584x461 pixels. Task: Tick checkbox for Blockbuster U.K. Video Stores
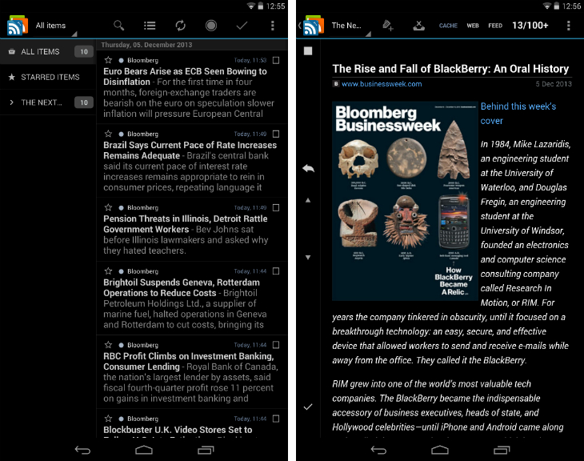pos(276,419)
